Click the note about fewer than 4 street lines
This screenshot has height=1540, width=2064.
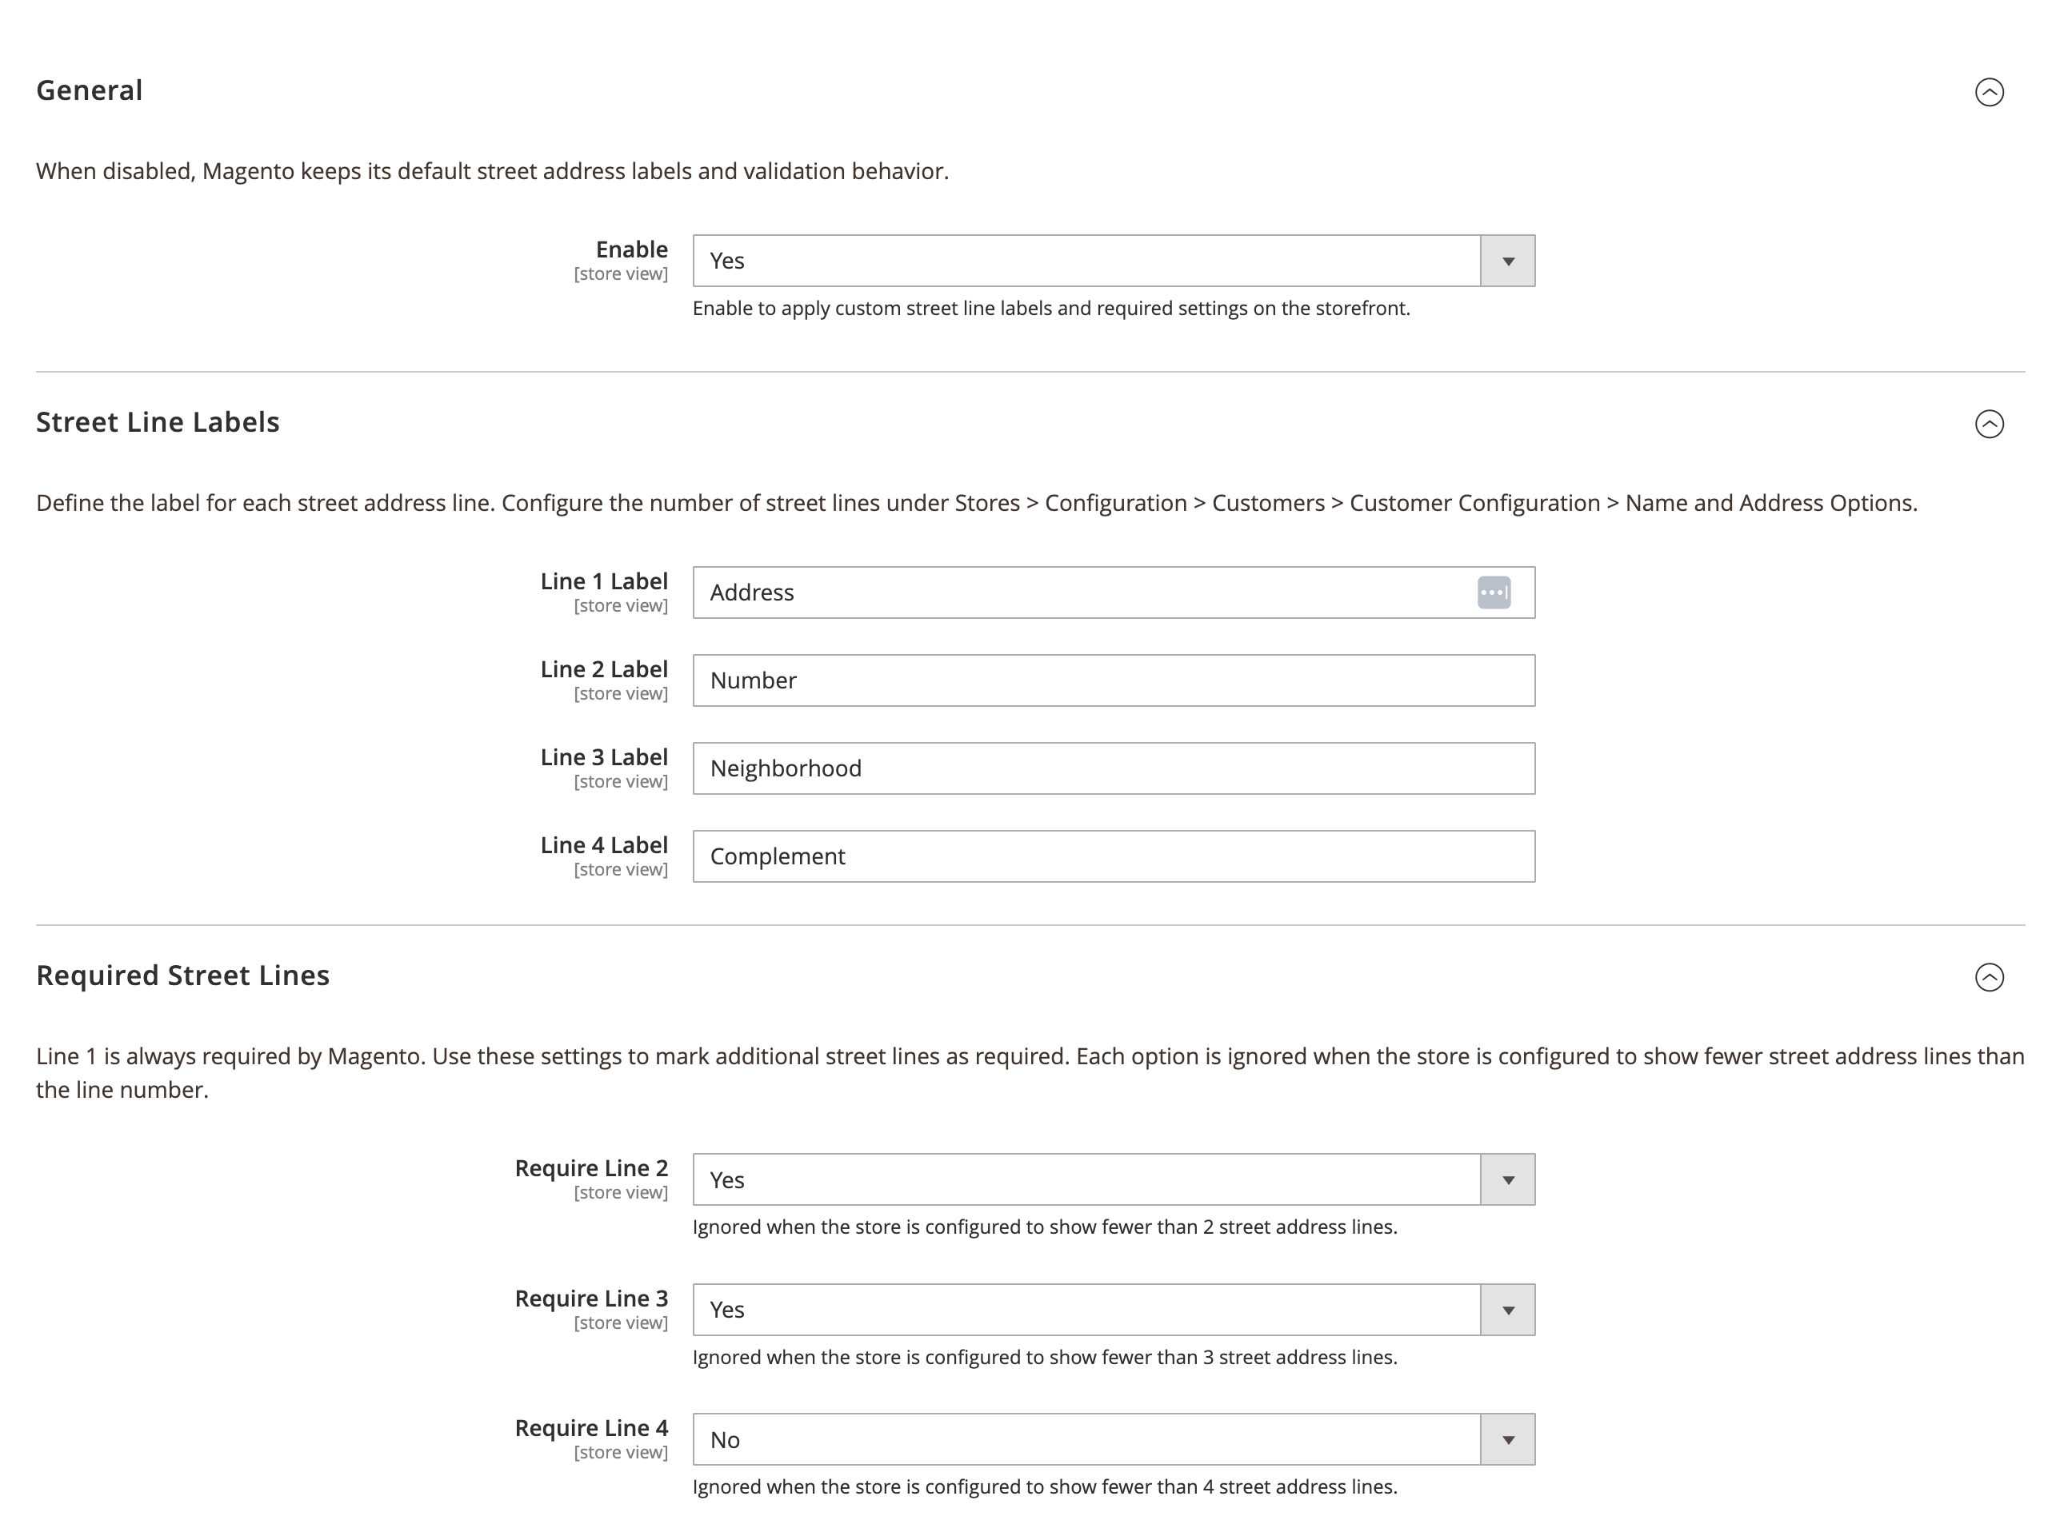coord(1045,1486)
